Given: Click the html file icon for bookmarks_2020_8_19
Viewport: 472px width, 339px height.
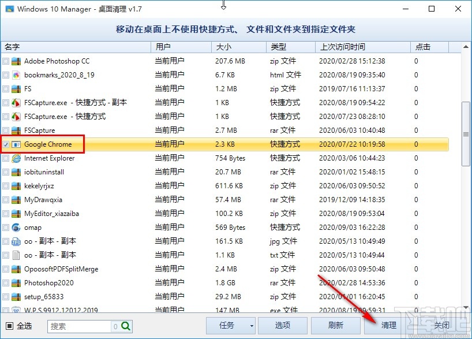Looking at the screenshot, I should pos(17,74).
